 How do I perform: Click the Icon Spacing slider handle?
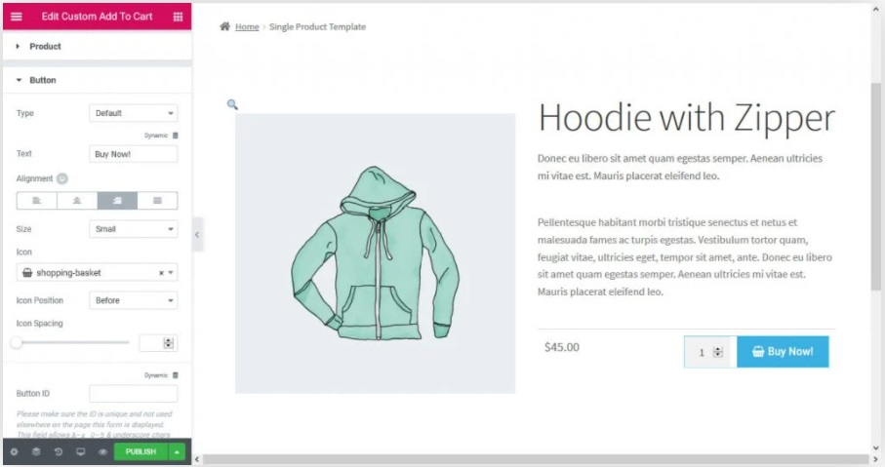pyautogui.click(x=17, y=342)
